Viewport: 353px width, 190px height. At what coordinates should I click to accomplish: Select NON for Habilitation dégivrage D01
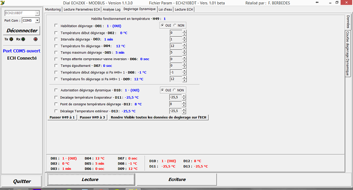(x=175, y=25)
